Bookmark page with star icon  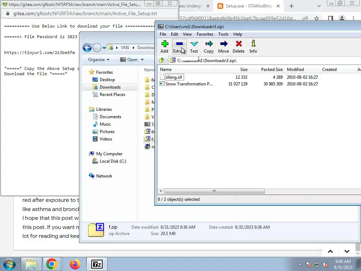[317, 18]
